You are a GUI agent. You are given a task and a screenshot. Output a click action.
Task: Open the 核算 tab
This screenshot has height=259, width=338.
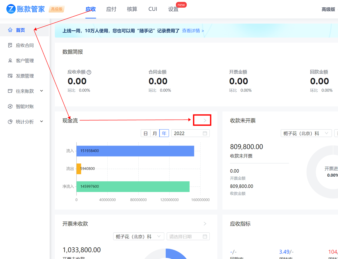coord(132,9)
